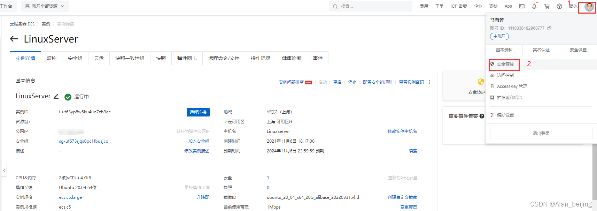Click 重置实例密码 link
Screen dimensions: 597x211
pyautogui.click(x=411, y=82)
